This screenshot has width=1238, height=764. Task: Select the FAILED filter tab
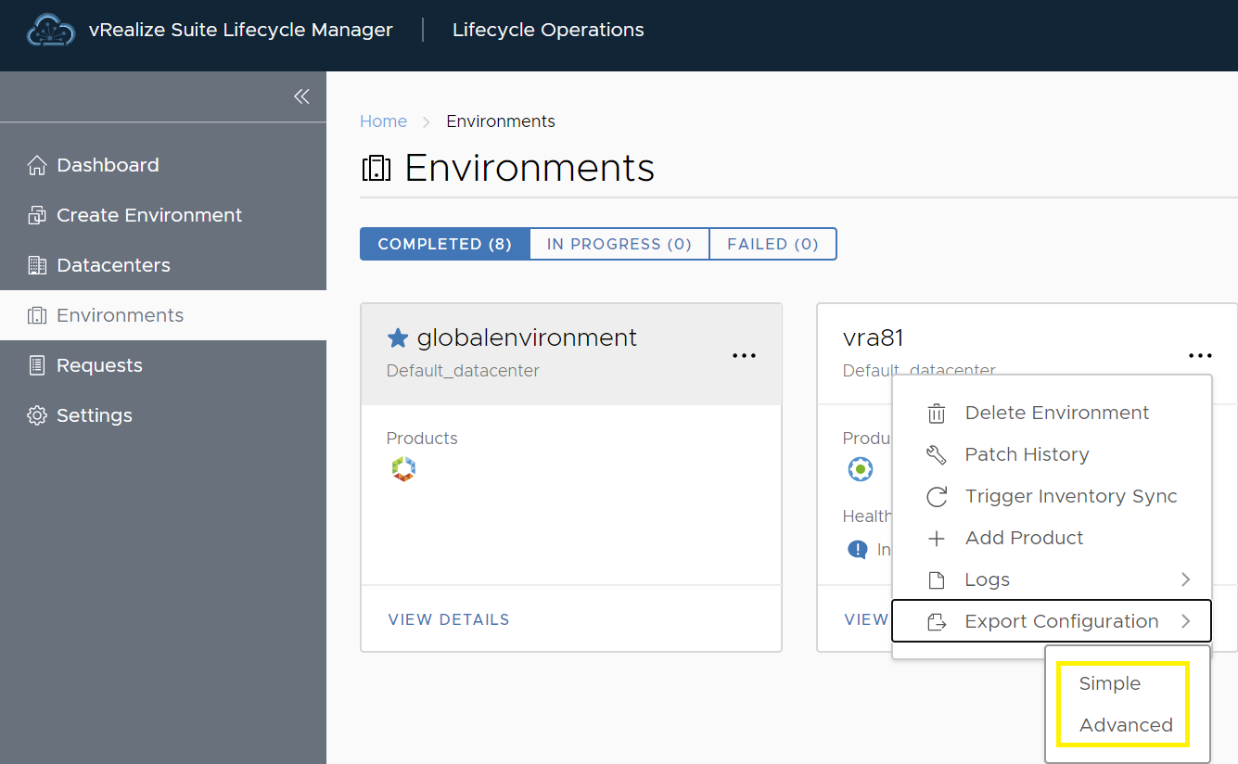(x=772, y=243)
